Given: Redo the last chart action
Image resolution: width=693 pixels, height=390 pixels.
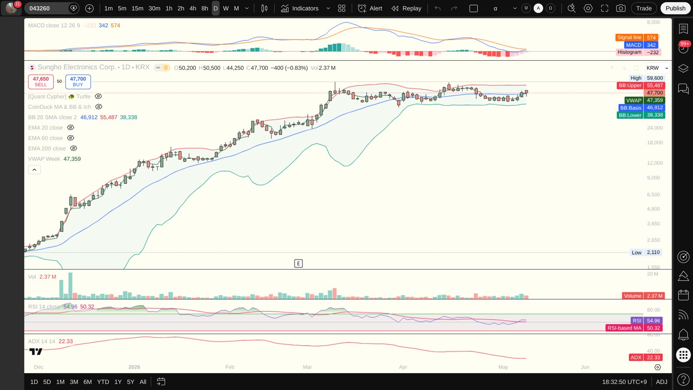Looking at the screenshot, I should click(x=454, y=8).
